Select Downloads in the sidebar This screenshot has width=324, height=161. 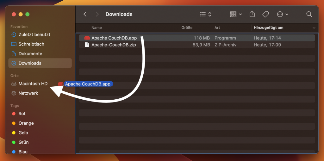click(x=40, y=63)
